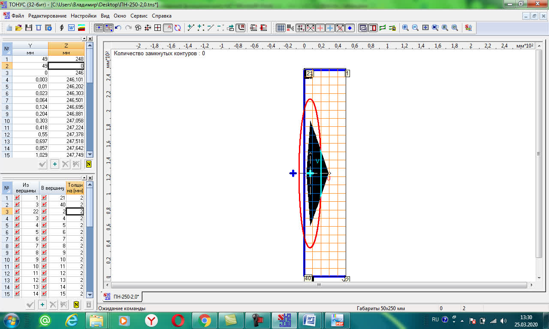This screenshot has height=329, width=549.
Task: Open the Настройки menu
Action: click(84, 16)
